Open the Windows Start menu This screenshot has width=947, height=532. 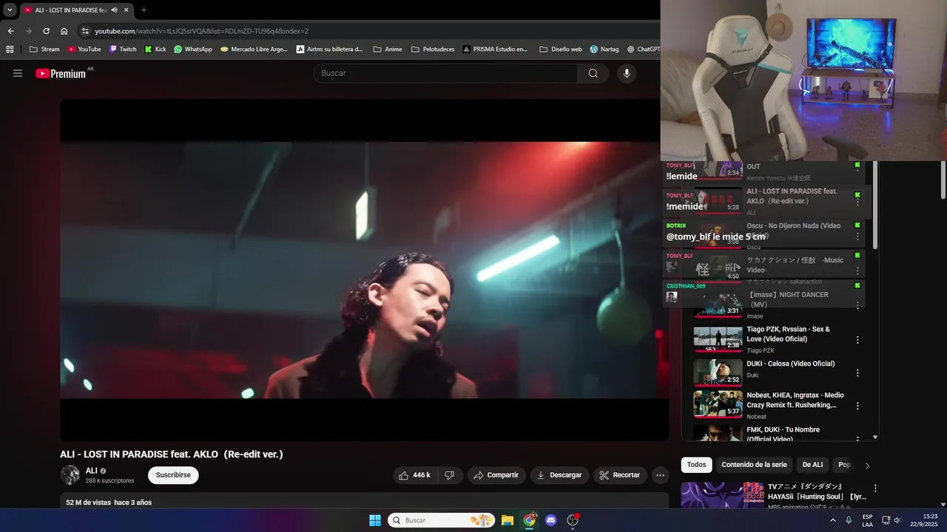375,520
